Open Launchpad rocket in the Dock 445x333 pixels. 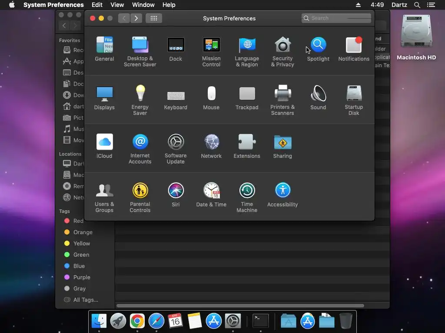click(x=118, y=321)
